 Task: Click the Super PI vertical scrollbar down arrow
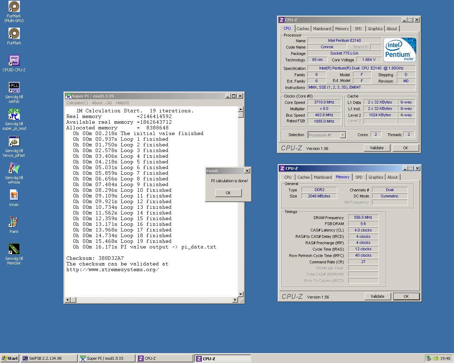(241, 294)
